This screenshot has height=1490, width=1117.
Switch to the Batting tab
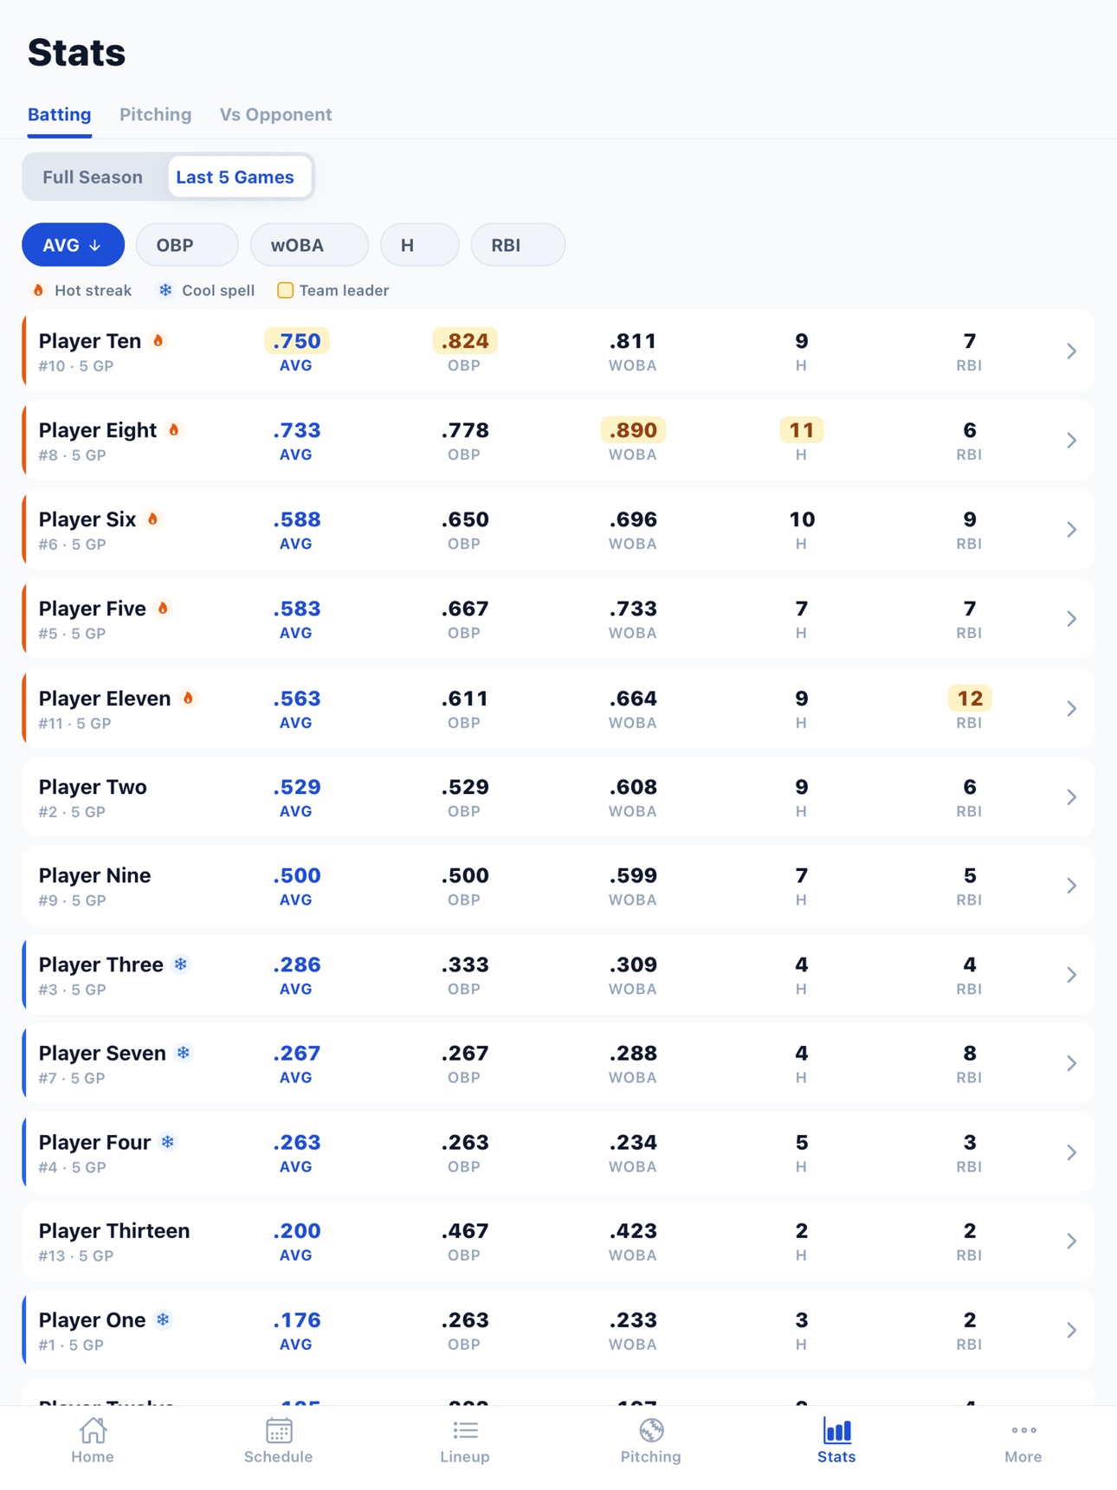click(60, 114)
